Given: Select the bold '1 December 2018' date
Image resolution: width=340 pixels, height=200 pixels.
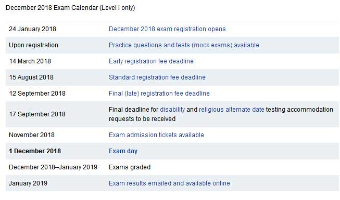Looking at the screenshot, I should (x=35, y=151).
